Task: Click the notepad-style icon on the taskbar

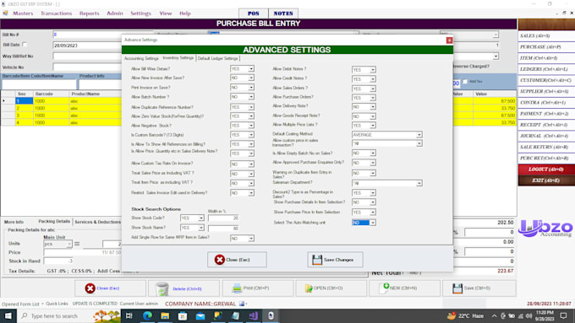Action: pyautogui.click(x=235, y=315)
